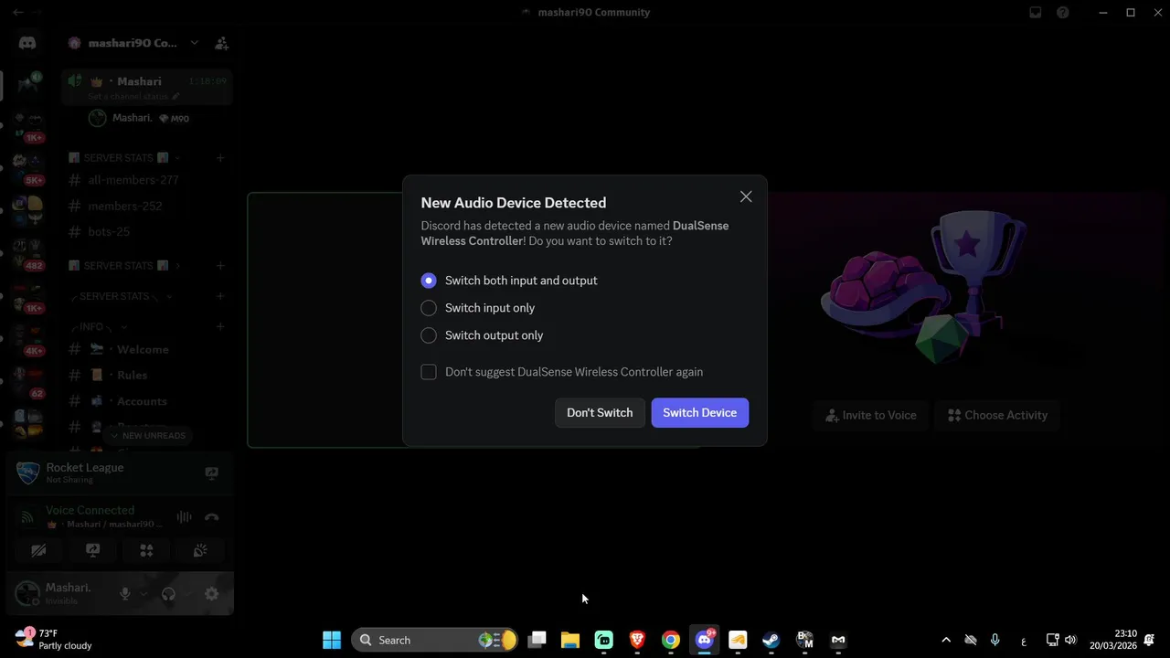
Task: Jump to NEW UNREADS pill
Action: tap(147, 436)
